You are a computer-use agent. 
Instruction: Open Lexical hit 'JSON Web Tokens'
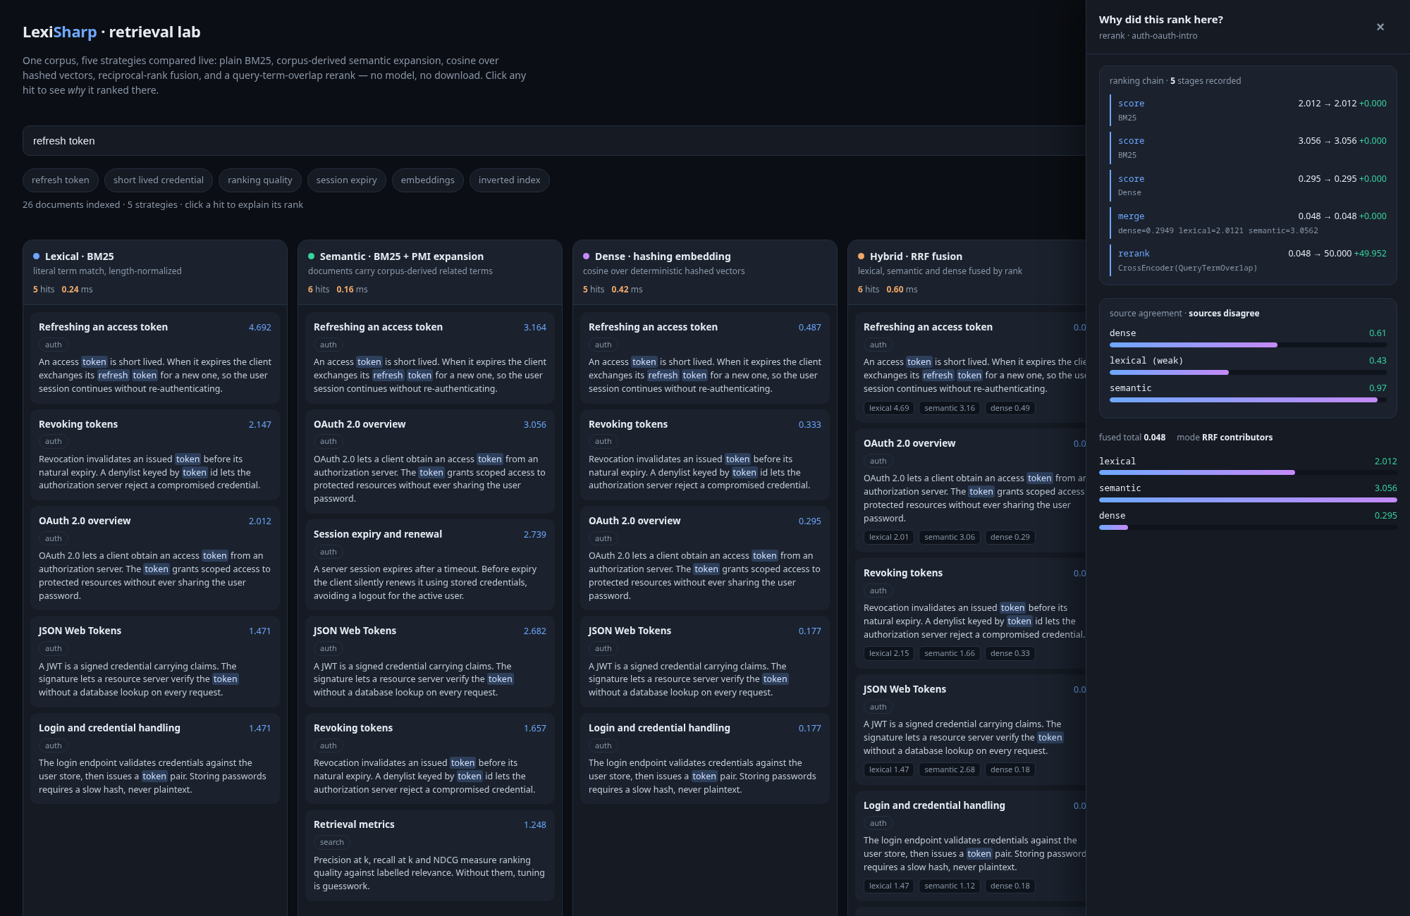pos(155,661)
